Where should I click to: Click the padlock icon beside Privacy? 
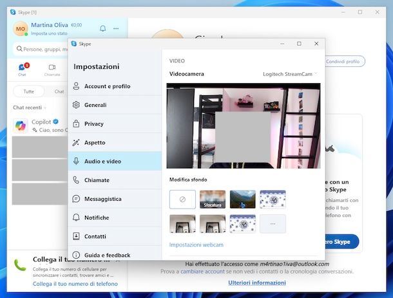(x=76, y=124)
